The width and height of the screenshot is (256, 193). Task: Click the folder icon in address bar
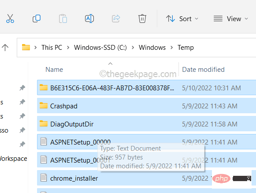(26, 47)
